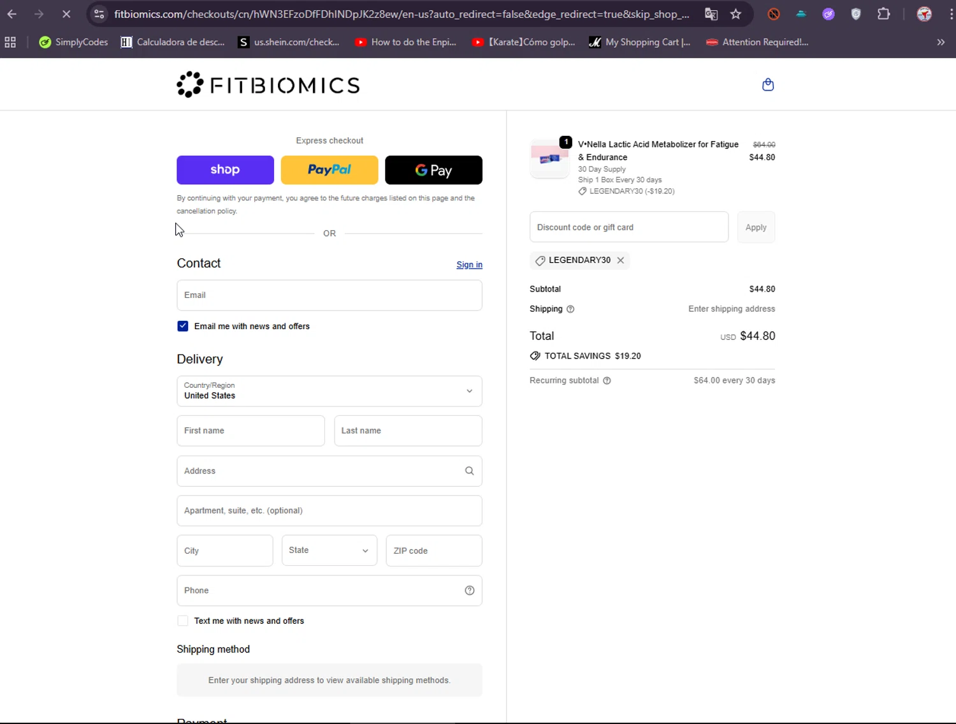This screenshot has height=724, width=956.
Task: Click the teal extension icon
Action: coord(801,14)
